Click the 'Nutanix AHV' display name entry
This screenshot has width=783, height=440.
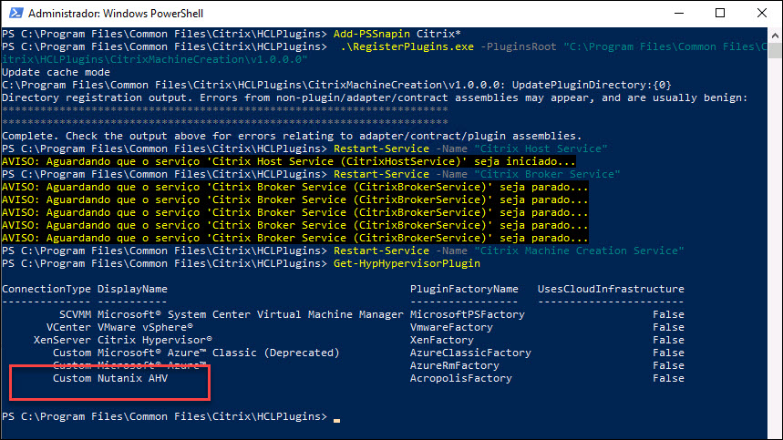tap(132, 378)
